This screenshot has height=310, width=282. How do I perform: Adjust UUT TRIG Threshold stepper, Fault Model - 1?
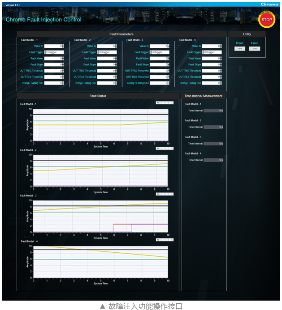point(63,71)
